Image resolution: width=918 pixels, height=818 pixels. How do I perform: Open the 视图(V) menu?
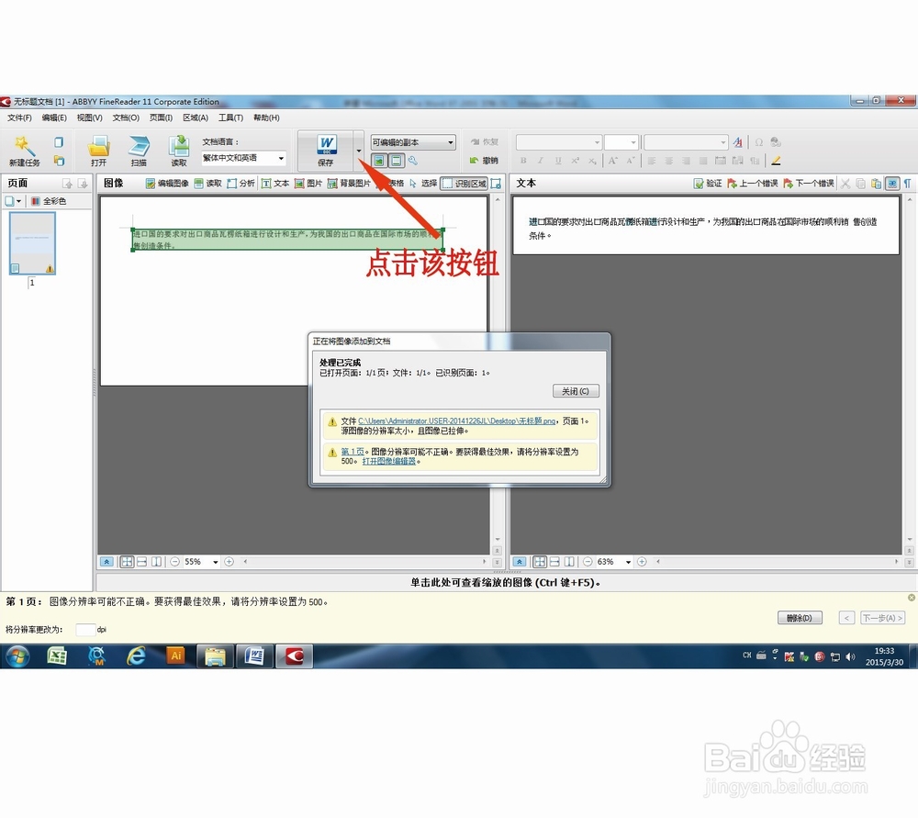click(x=90, y=118)
